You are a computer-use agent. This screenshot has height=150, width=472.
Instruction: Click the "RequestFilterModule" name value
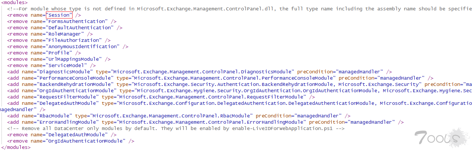point(68,97)
